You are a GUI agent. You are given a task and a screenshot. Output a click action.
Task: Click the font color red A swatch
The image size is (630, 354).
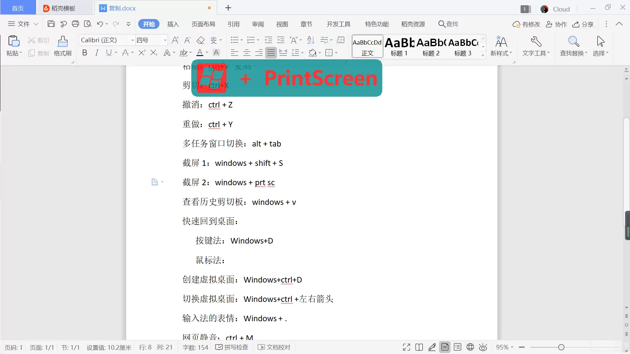(200, 52)
